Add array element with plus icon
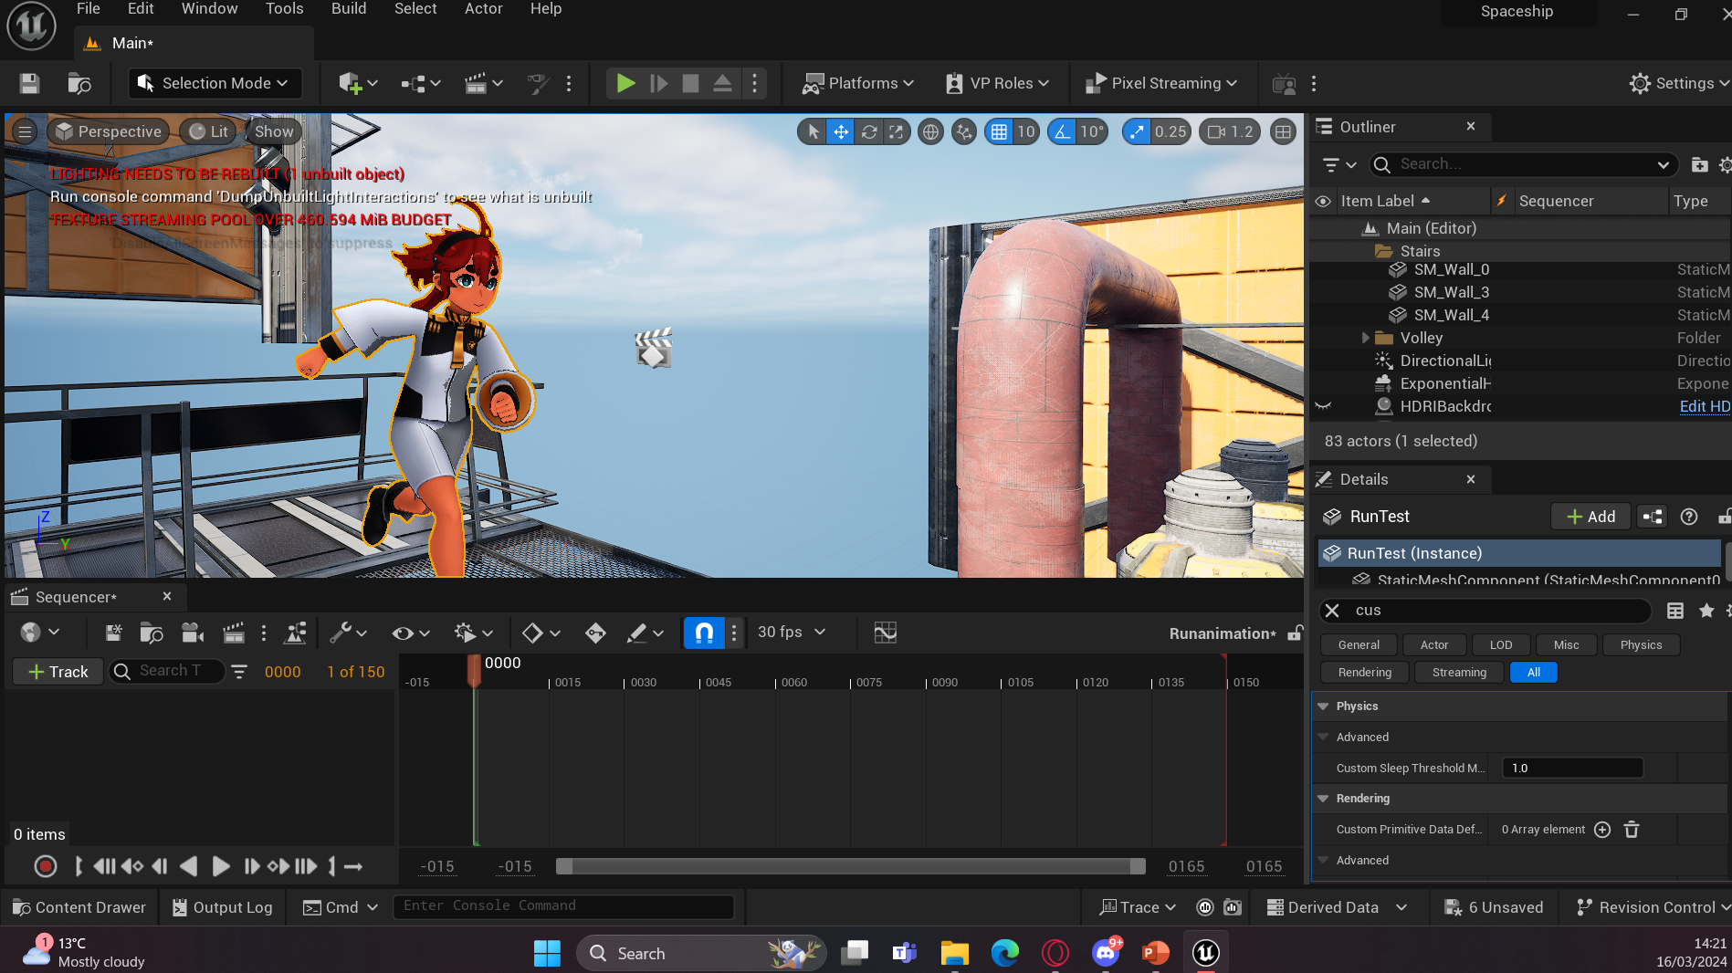This screenshot has width=1732, height=973. pyautogui.click(x=1602, y=829)
